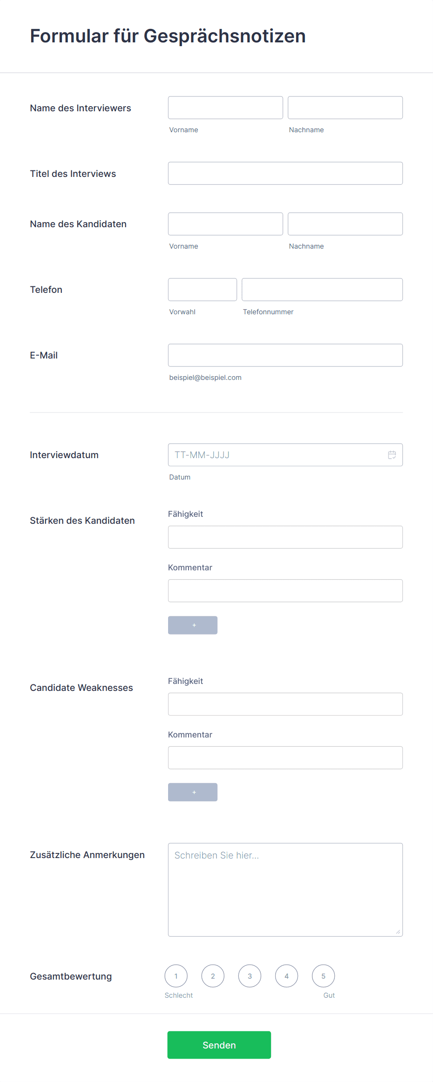Focus the interviewer Nachname field

pyautogui.click(x=345, y=108)
